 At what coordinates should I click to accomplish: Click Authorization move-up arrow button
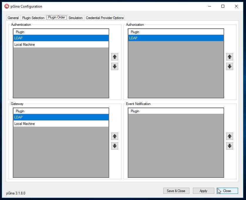click(x=230, y=57)
